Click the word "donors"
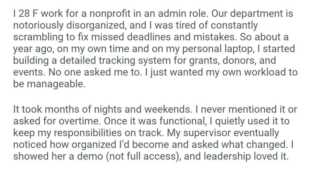The image size is (314, 172). point(243,60)
